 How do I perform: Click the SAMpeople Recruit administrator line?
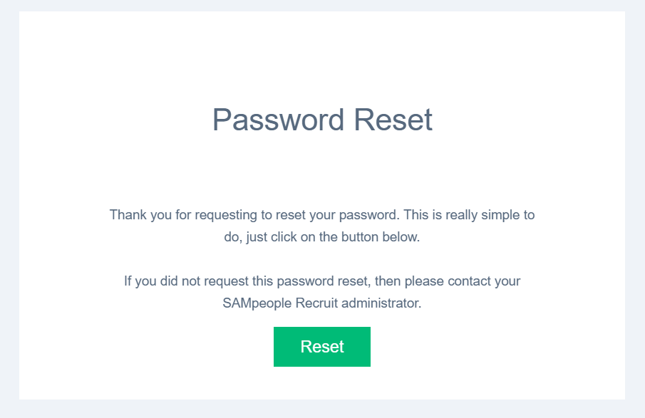click(322, 303)
